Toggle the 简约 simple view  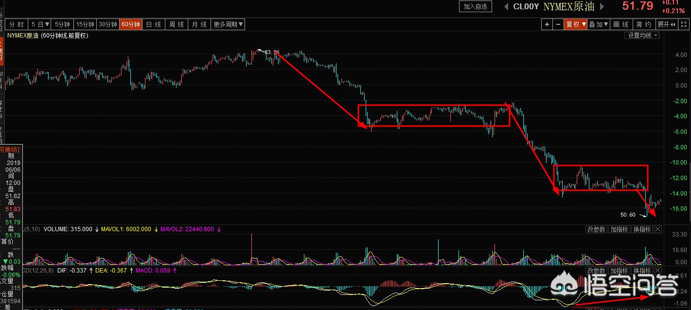tap(644, 24)
